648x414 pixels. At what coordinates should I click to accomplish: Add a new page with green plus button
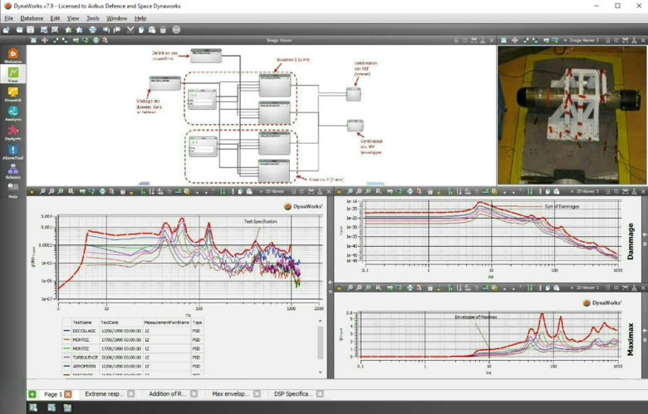[32, 394]
